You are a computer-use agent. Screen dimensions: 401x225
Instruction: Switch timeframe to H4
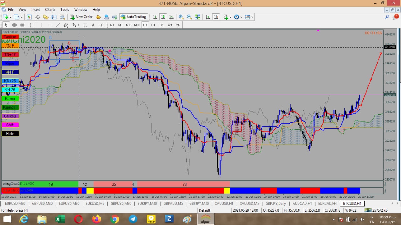click(153, 25)
